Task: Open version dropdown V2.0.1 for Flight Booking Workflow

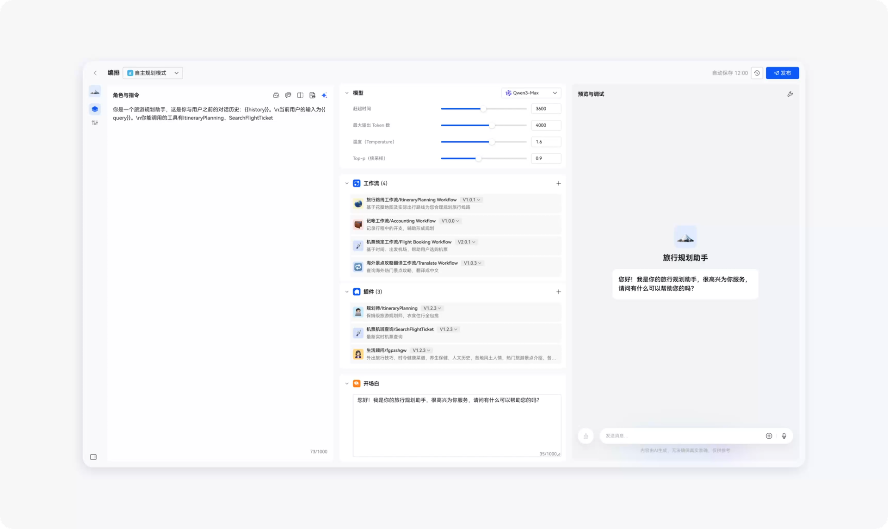Action: [466, 242]
